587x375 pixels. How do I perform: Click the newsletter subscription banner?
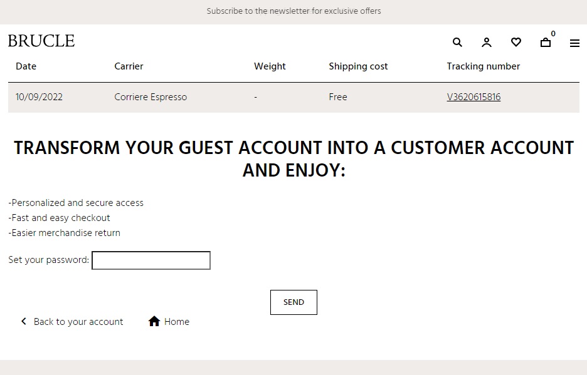(x=293, y=11)
